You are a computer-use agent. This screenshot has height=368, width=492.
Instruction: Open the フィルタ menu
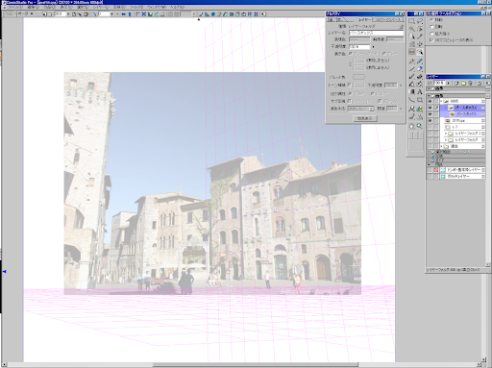[136, 7]
